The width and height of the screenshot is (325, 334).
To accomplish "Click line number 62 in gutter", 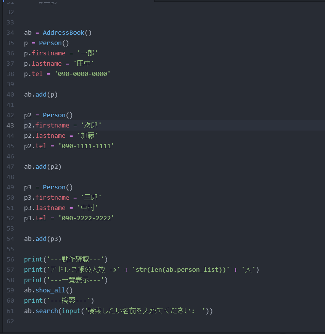I will click(10, 321).
